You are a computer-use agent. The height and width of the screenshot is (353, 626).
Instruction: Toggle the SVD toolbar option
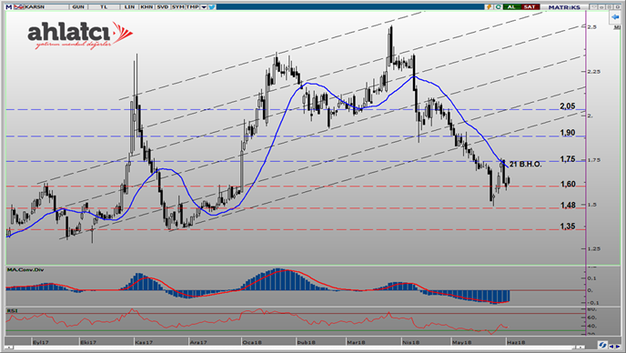pos(163,7)
